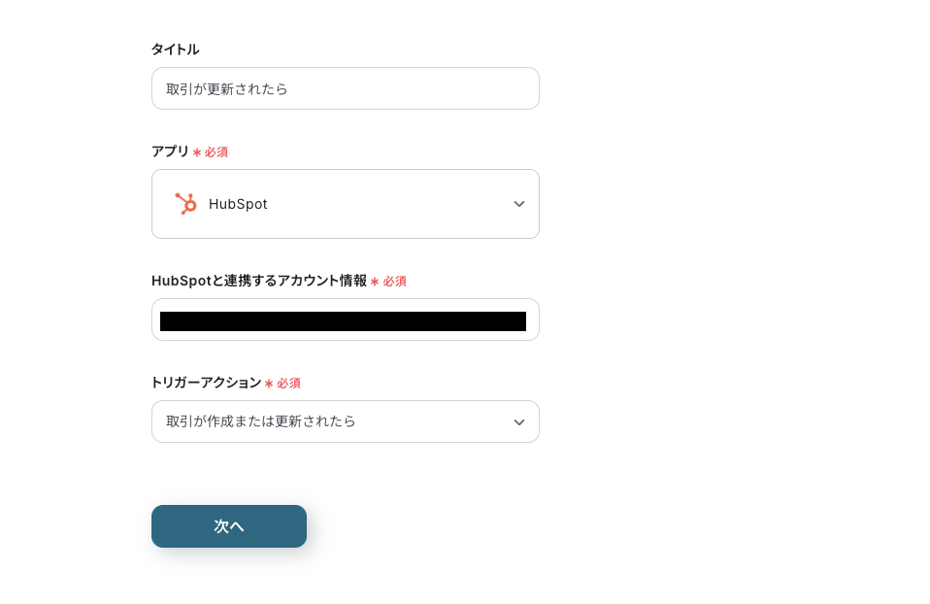Click the タイトル field label
Image resolution: width=930 pixels, height=604 pixels.
click(x=175, y=50)
